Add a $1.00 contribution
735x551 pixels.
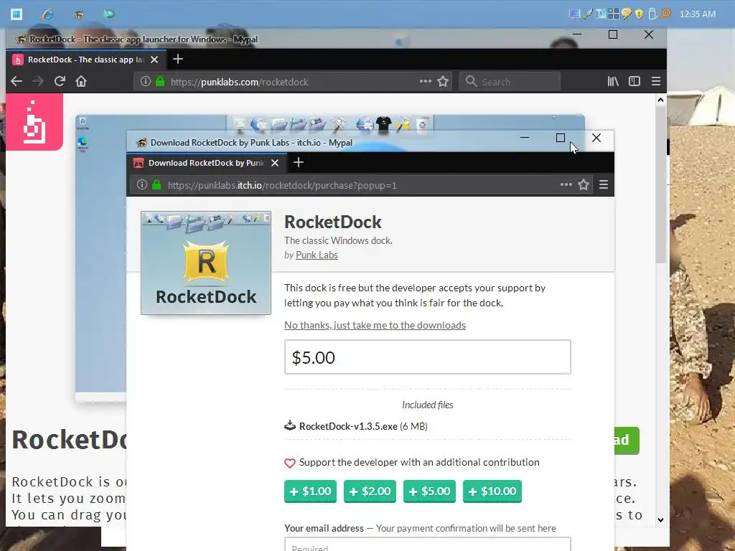[310, 491]
